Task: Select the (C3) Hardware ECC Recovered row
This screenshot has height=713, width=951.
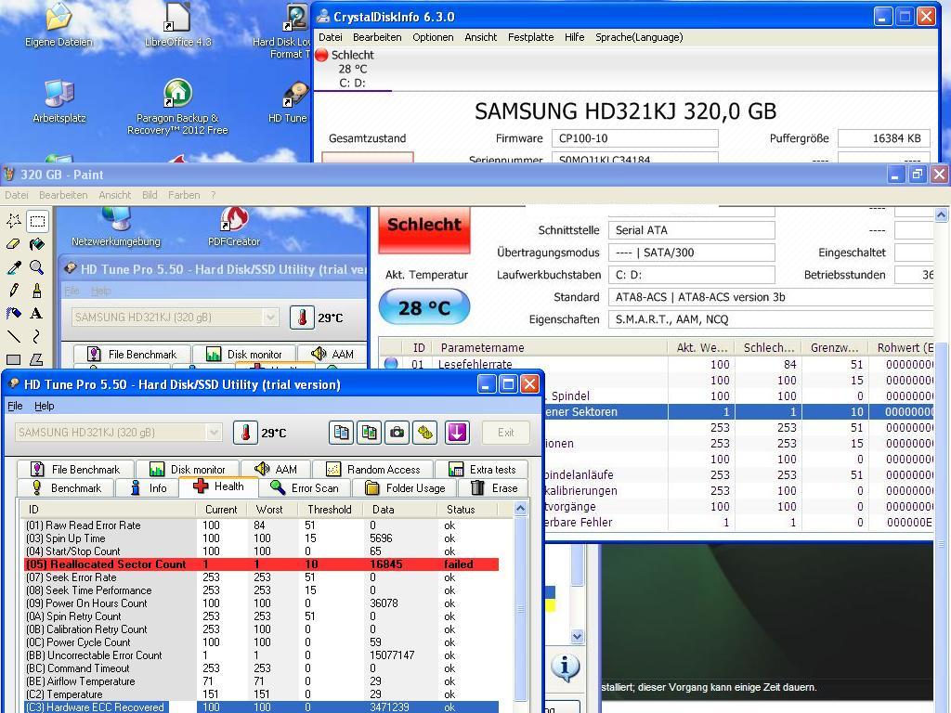Action: [x=261, y=707]
